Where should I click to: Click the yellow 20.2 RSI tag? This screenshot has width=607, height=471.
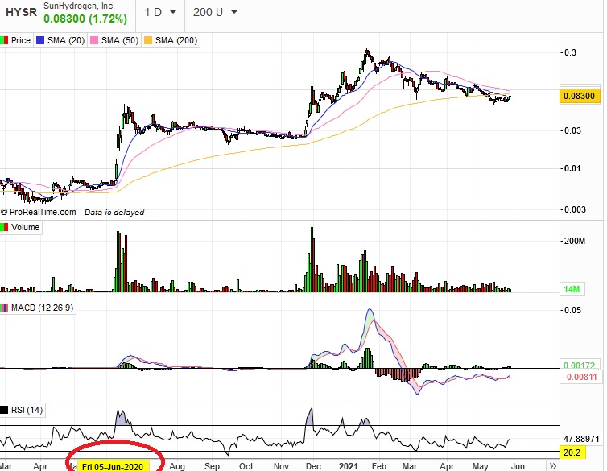click(x=572, y=452)
